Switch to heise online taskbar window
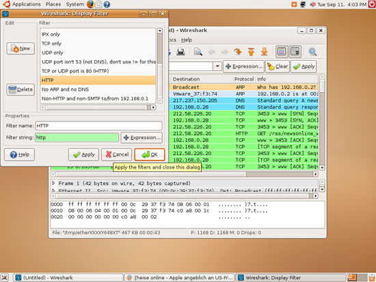This screenshot has height=282, width=376. pos(180,278)
